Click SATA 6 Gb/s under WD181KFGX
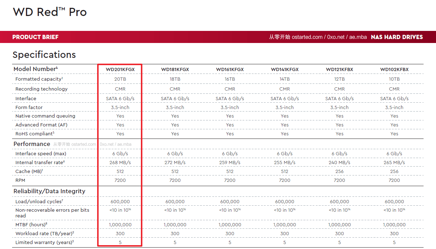 (x=175, y=98)
